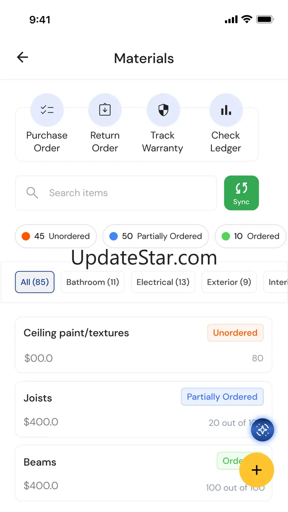Toggle the 50 Partially Ordered filter
Image resolution: width=288 pixels, height=512 pixels.
click(155, 236)
